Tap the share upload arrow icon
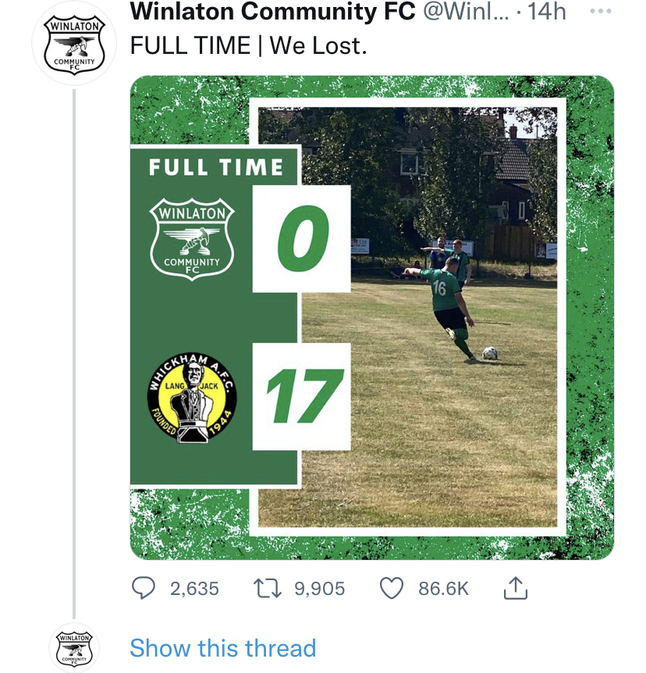This screenshot has width=646, height=673. click(516, 589)
